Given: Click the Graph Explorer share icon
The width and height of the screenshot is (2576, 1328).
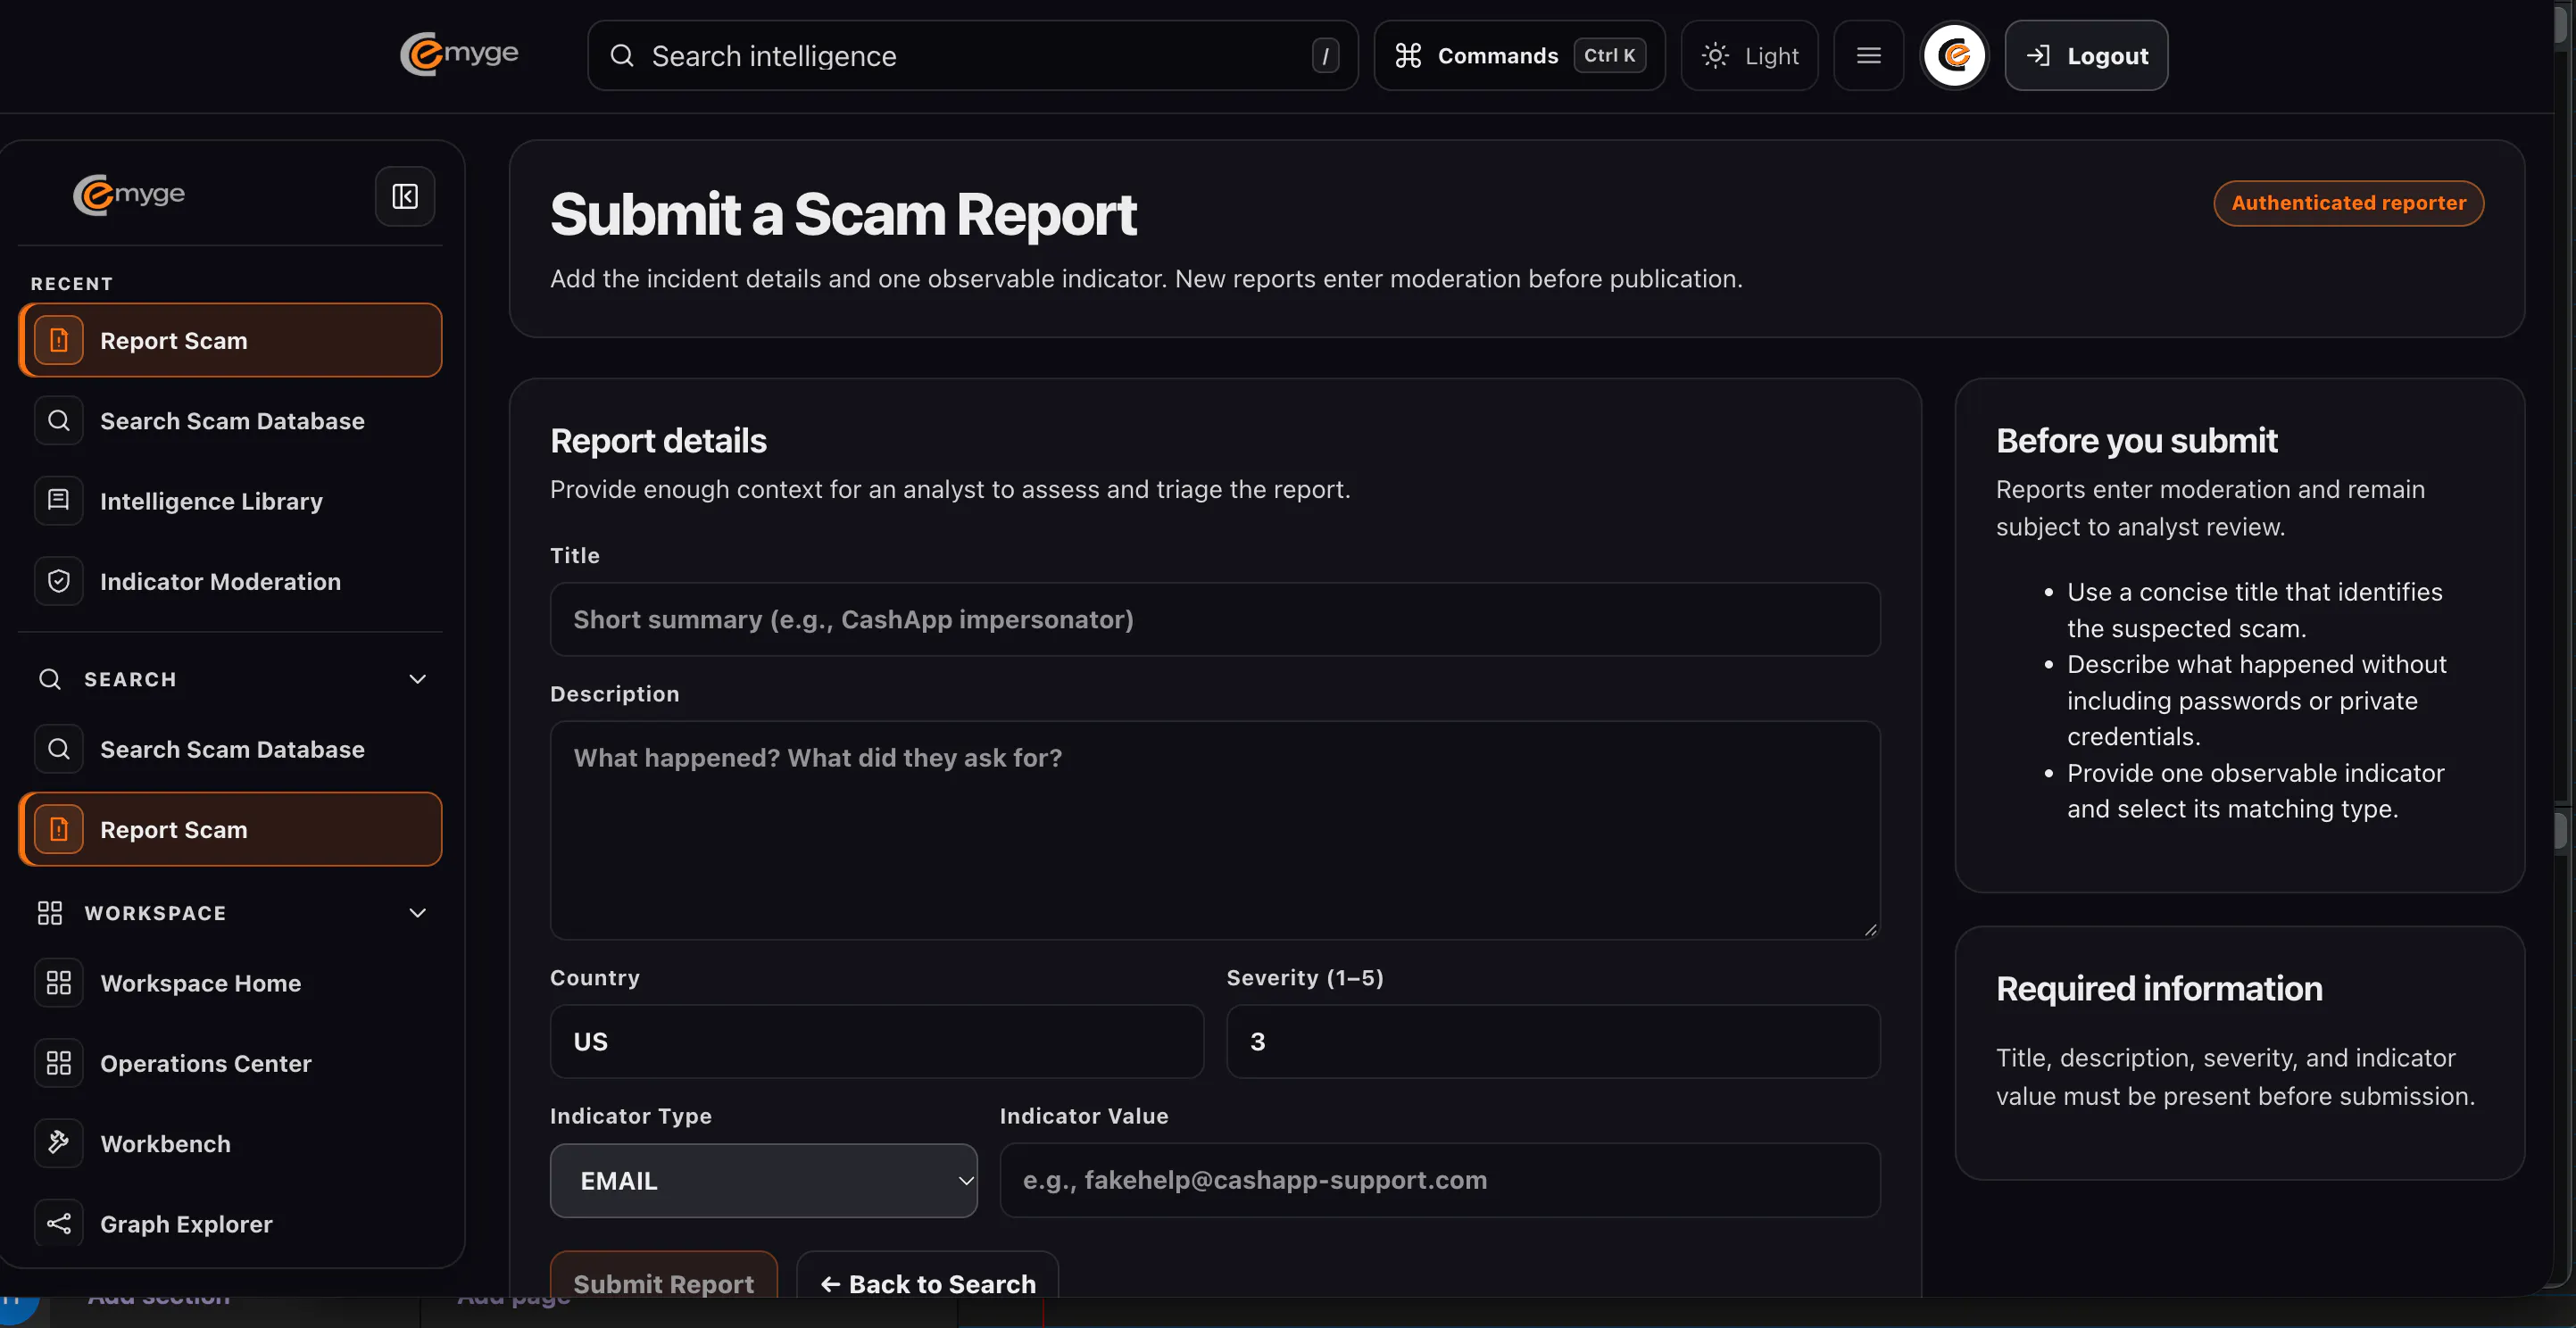Looking at the screenshot, I should (59, 1223).
